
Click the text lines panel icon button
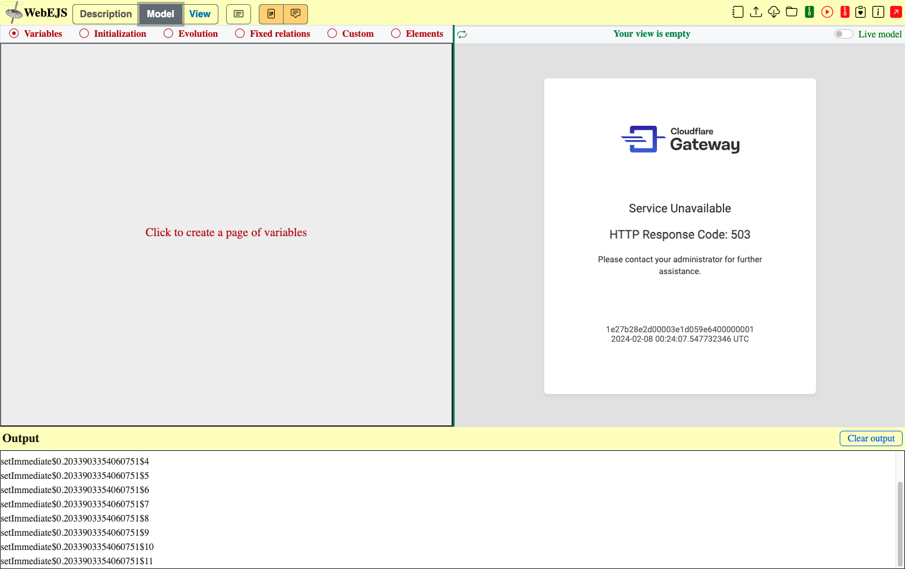(x=239, y=14)
